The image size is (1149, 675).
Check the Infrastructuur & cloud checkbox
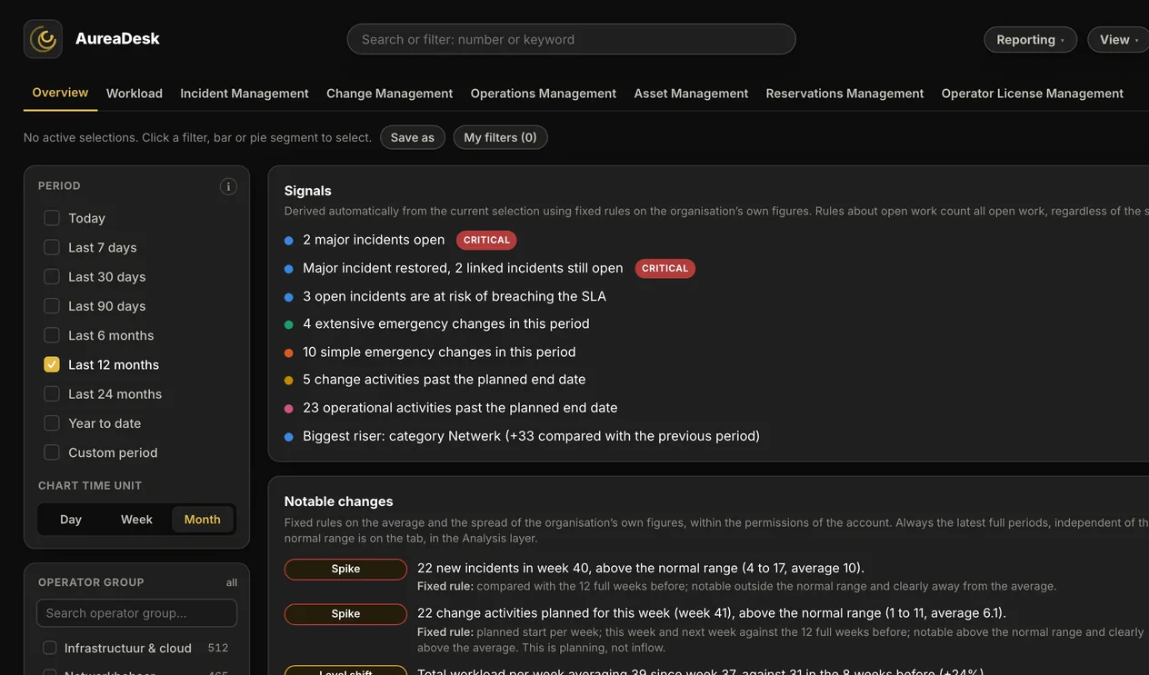point(50,648)
